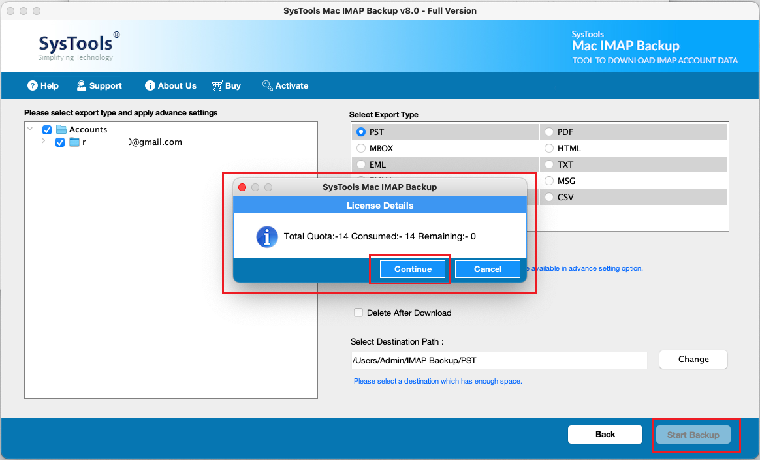Select EML export type
The width and height of the screenshot is (760, 460).
coord(360,164)
